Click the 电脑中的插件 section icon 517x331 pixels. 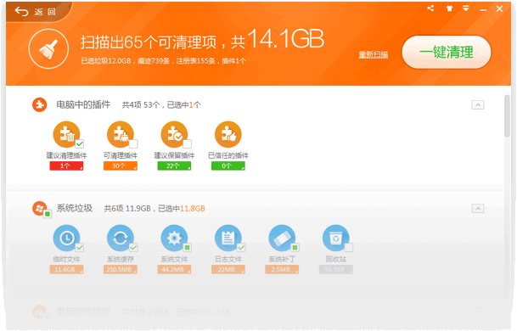click(39, 105)
